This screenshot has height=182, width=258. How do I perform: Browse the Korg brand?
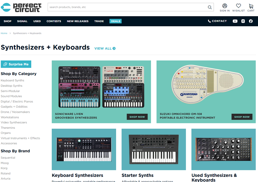[4, 168]
